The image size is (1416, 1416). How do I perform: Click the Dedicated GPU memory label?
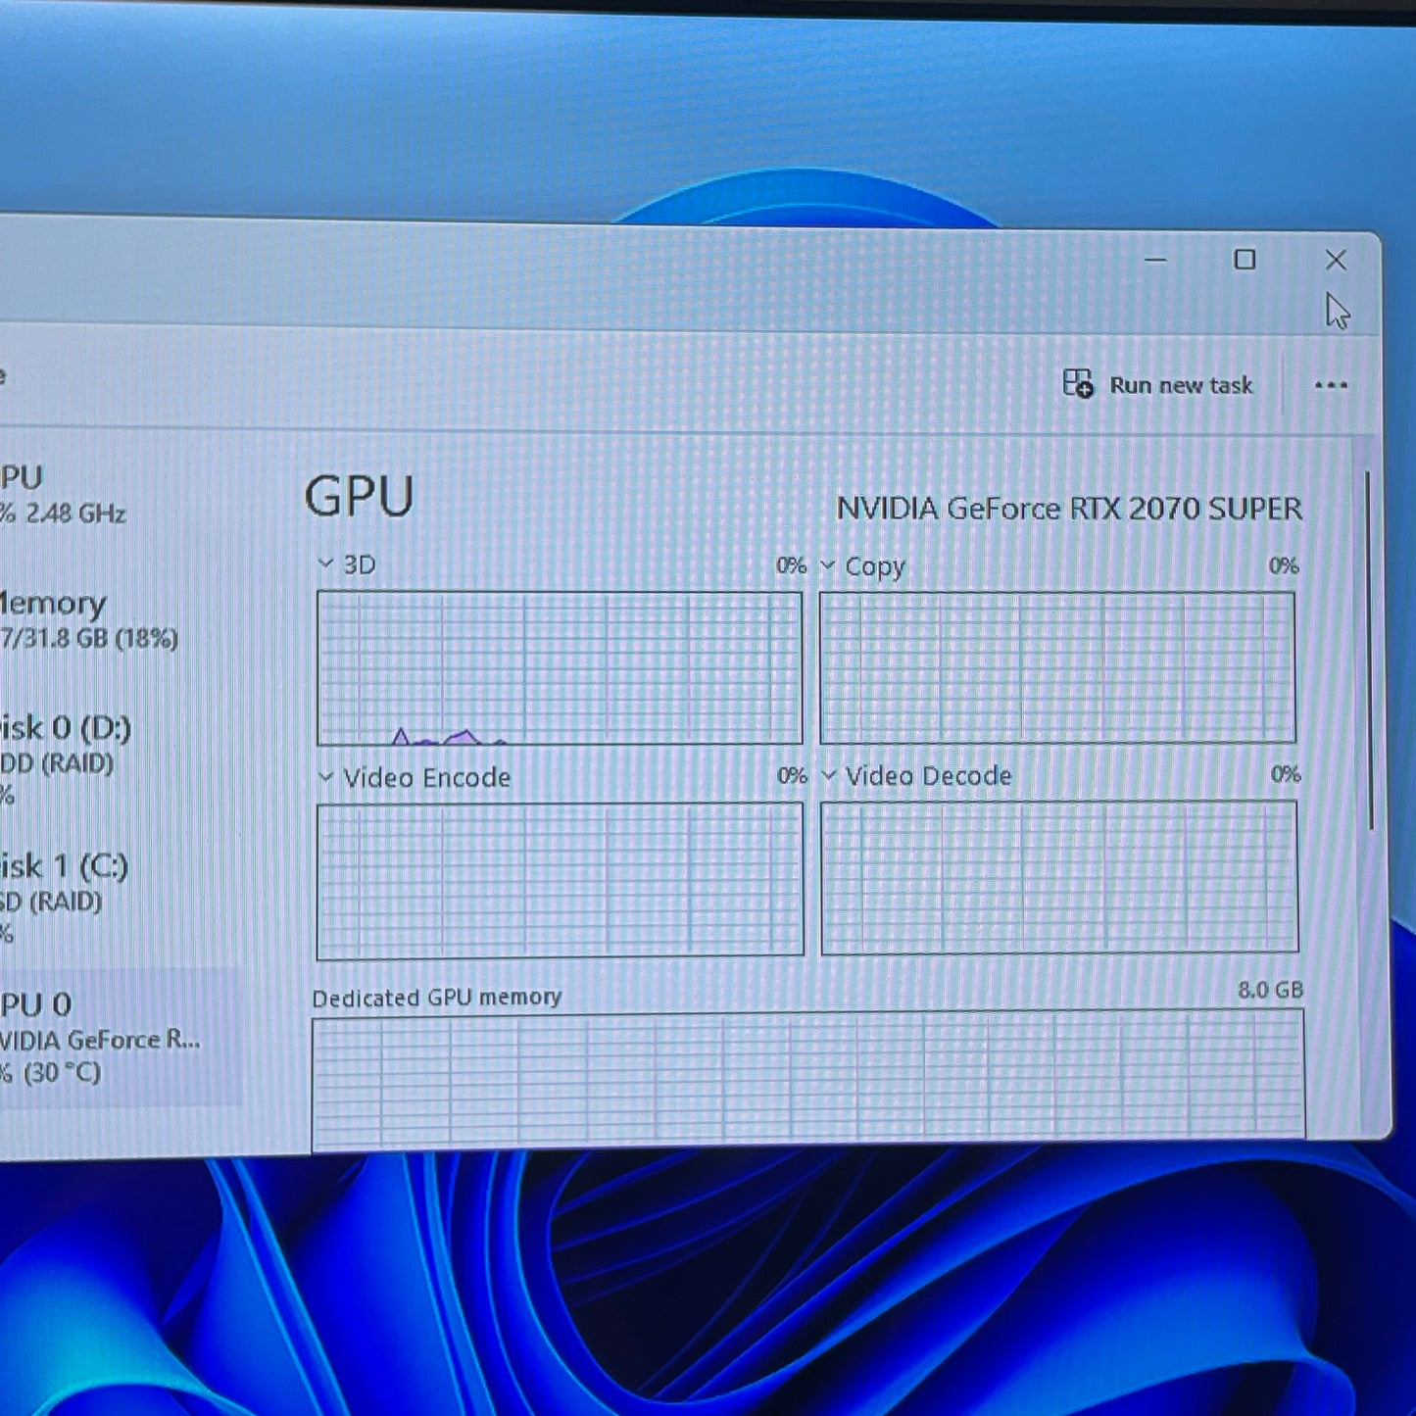click(437, 998)
